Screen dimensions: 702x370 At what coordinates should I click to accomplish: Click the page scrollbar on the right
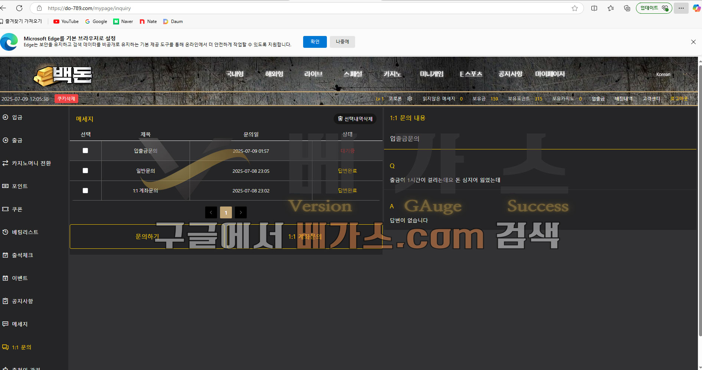[x=700, y=200]
